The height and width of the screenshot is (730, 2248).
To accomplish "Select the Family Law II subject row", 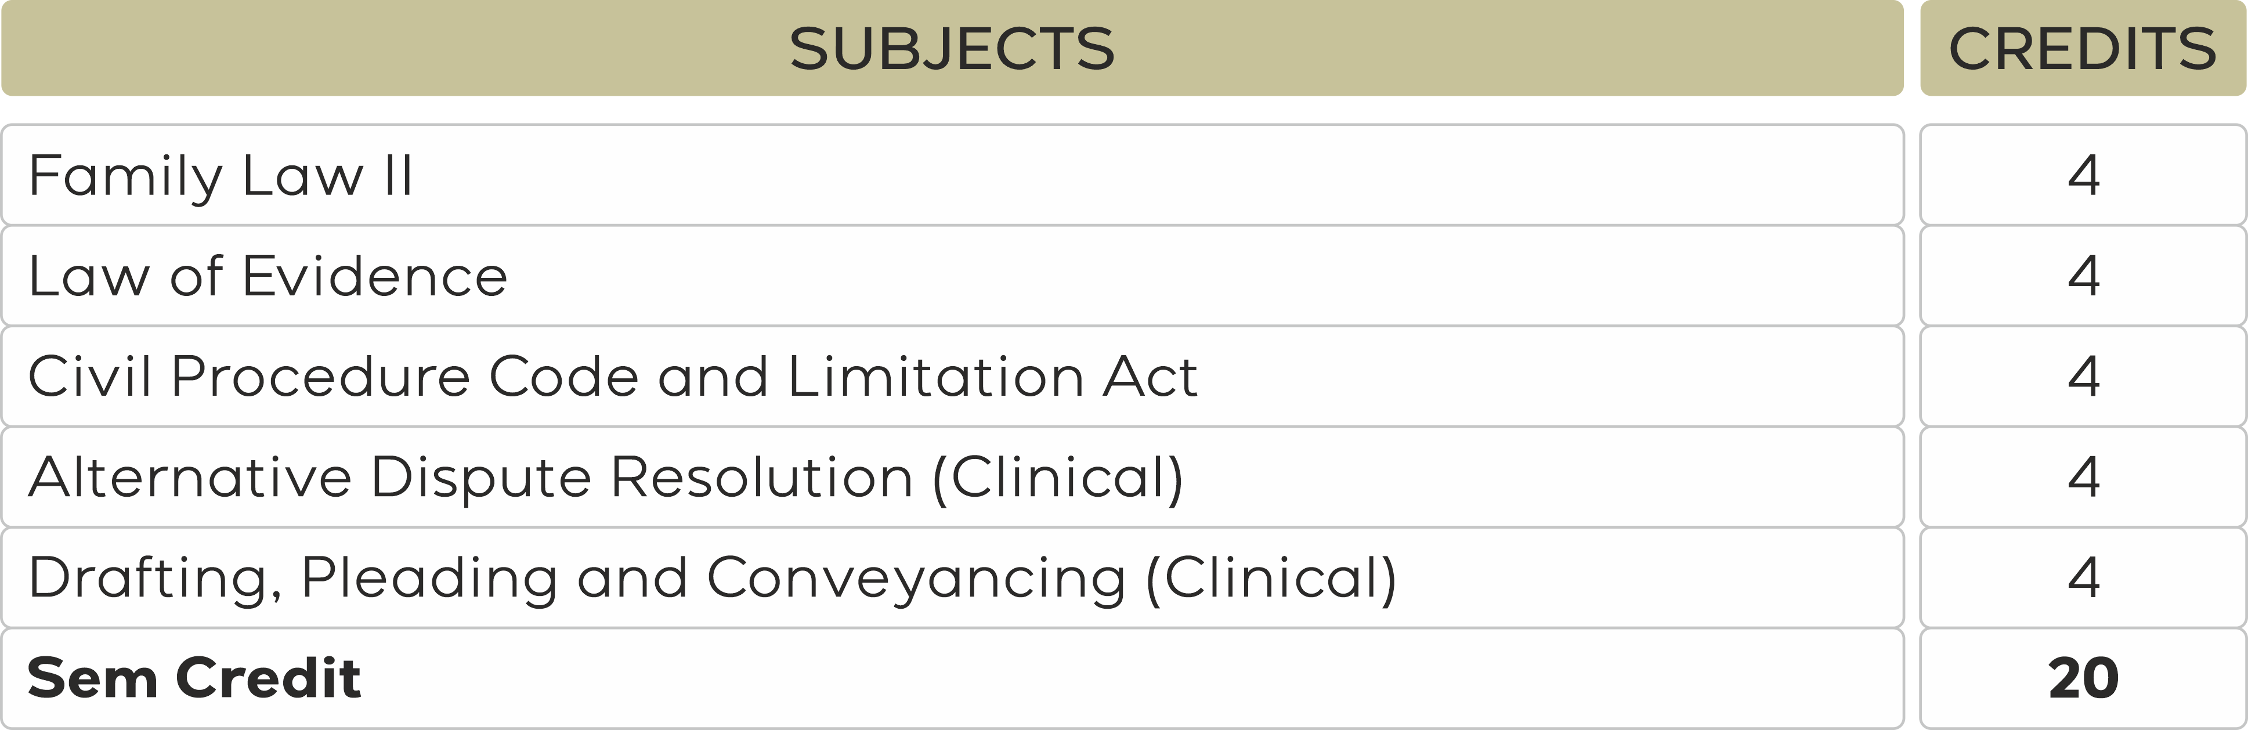I will coord(221,175).
